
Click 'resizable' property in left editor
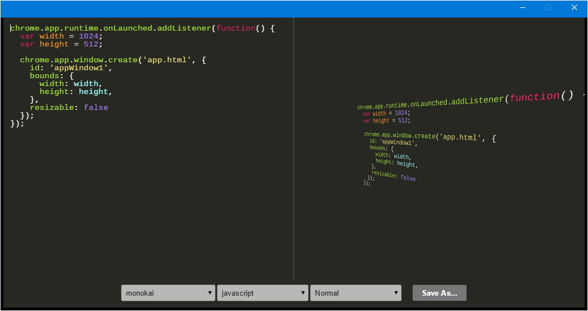[x=52, y=108]
